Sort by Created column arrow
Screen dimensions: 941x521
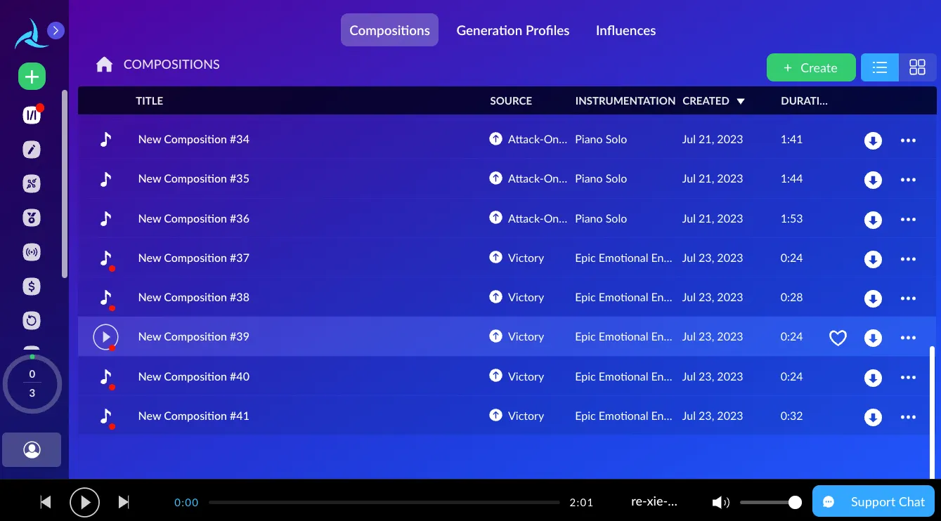pos(741,101)
